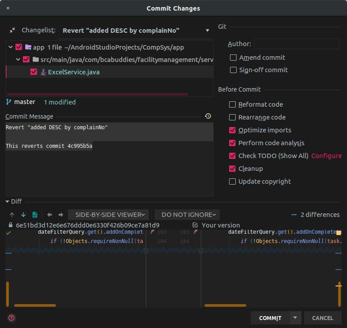Click the Author input field
This screenshot has height=328, width=347.
click(297, 44)
